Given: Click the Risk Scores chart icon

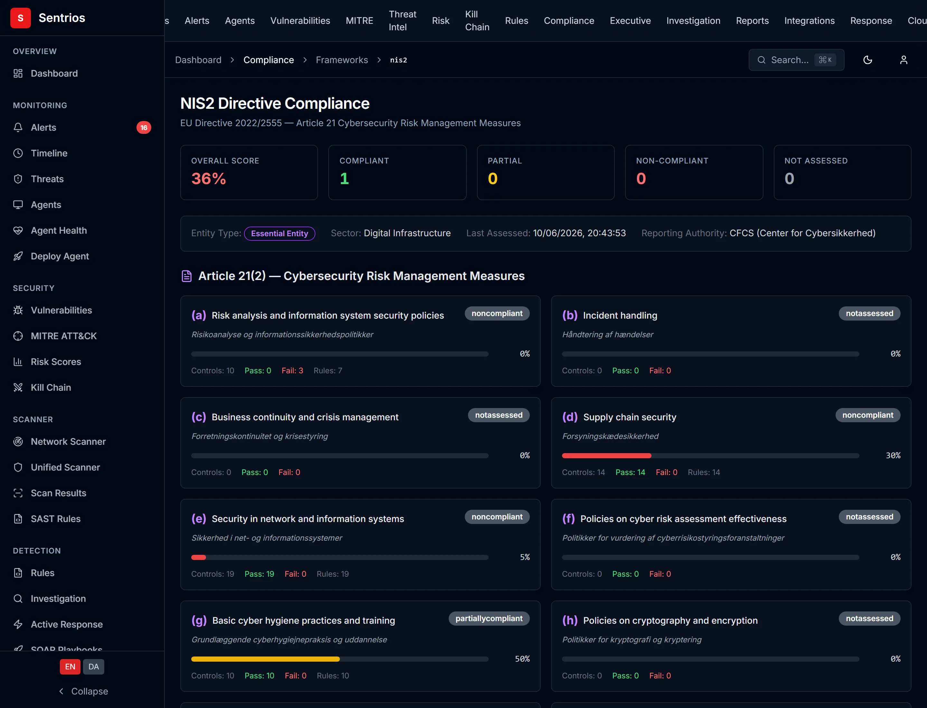Looking at the screenshot, I should 18,362.
